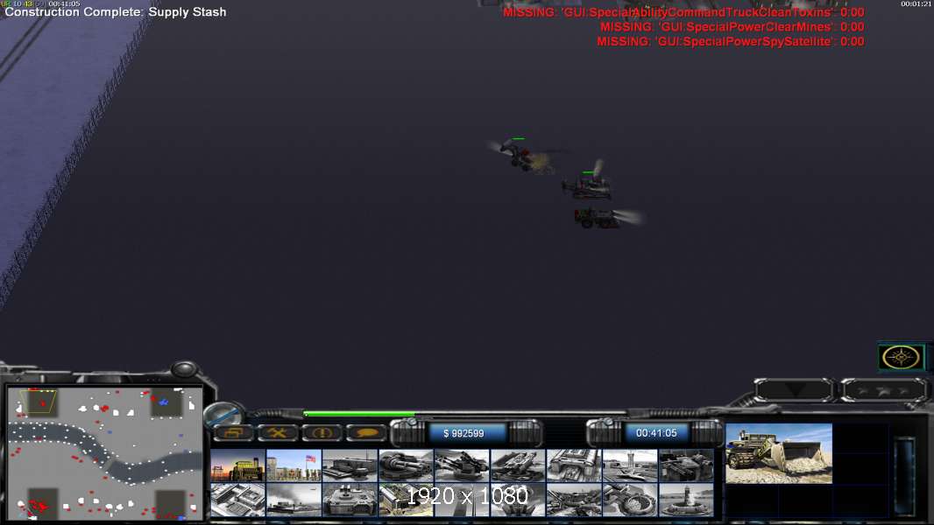Click the green progress bar above command panel
The image size is (934, 525).
[464, 413]
